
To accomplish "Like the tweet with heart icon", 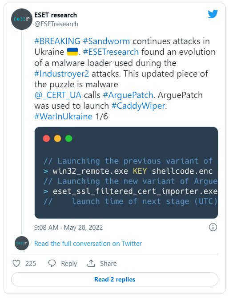I will tap(16, 263).
